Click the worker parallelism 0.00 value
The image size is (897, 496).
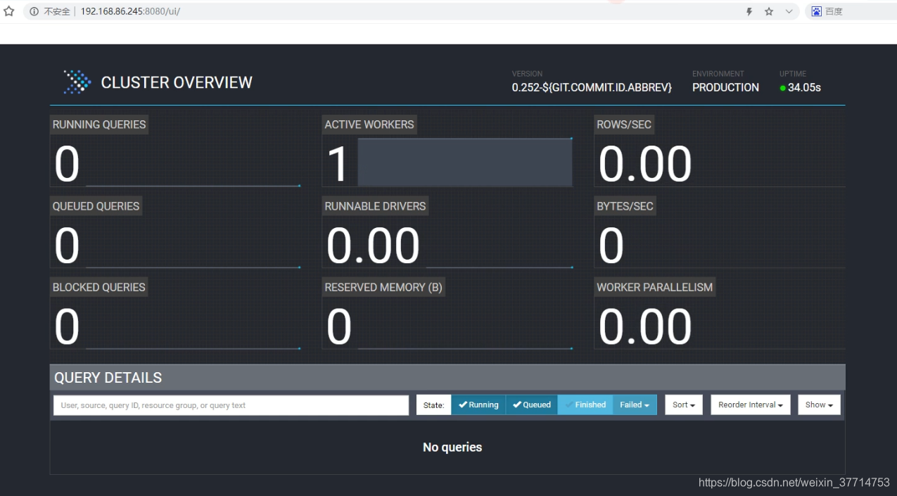[x=645, y=327]
